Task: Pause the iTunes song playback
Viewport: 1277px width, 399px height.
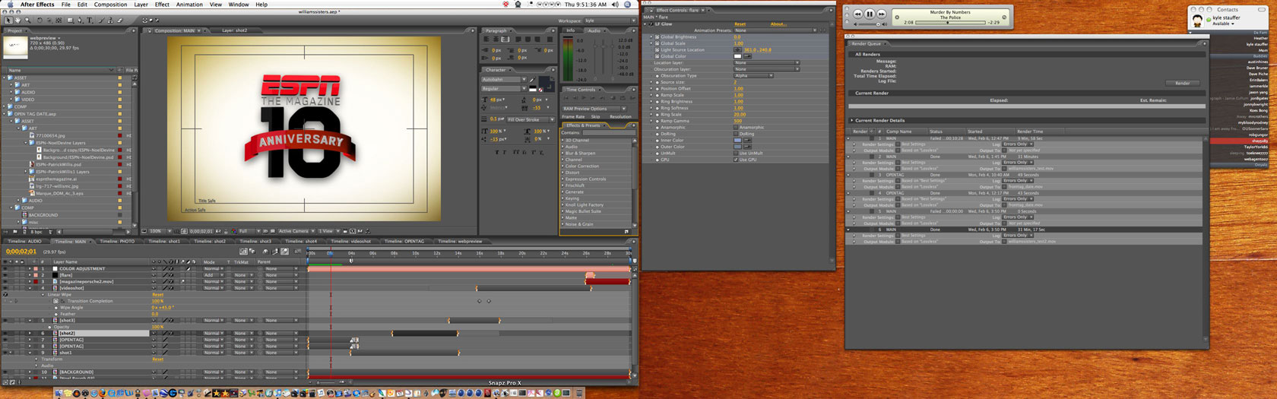Action: 870,14
